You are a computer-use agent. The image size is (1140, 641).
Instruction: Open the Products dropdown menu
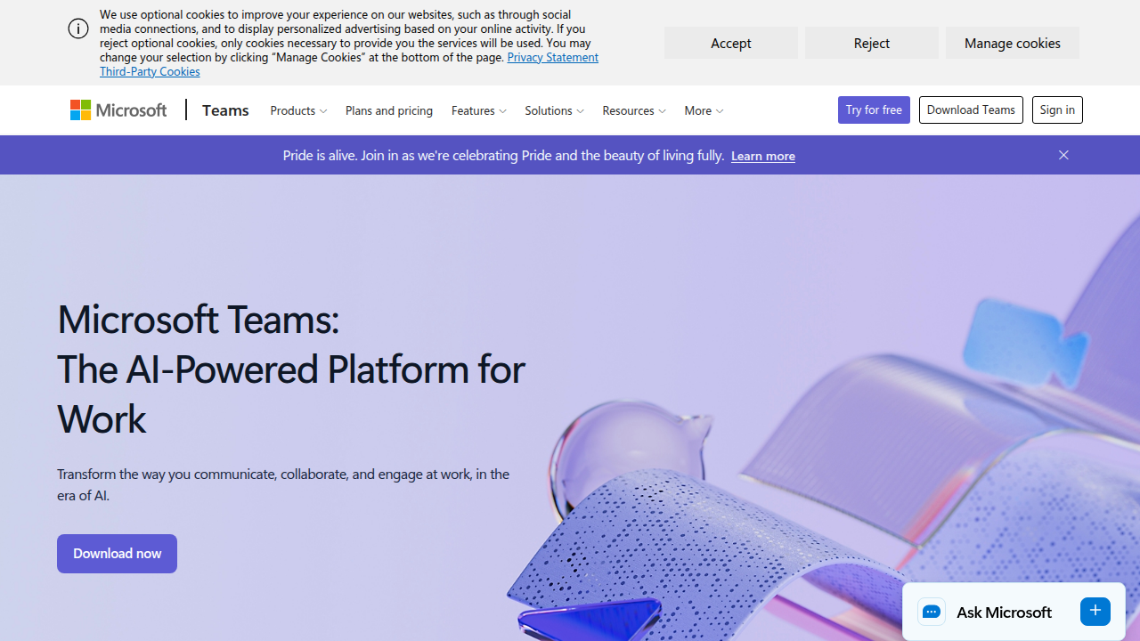tap(298, 110)
